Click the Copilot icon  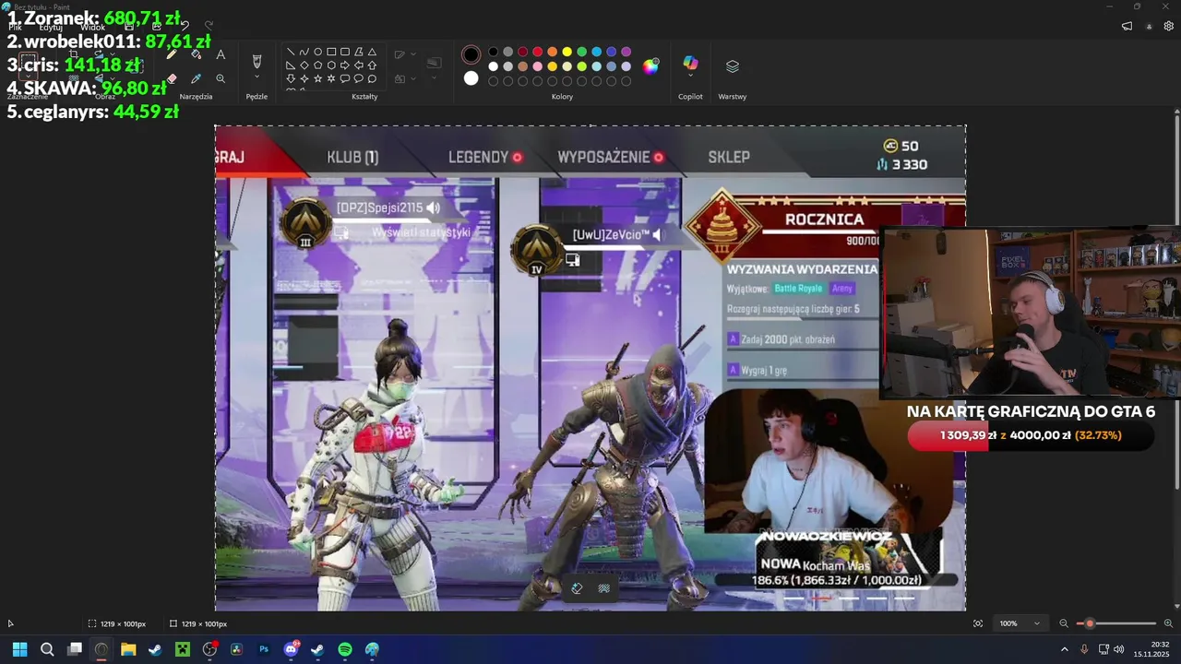pyautogui.click(x=690, y=63)
